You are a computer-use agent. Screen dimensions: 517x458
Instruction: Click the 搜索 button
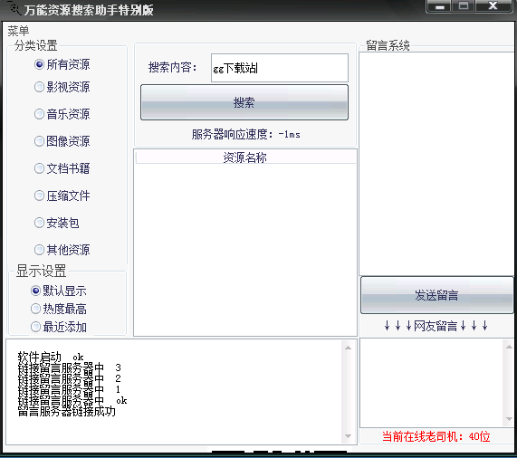(x=244, y=102)
